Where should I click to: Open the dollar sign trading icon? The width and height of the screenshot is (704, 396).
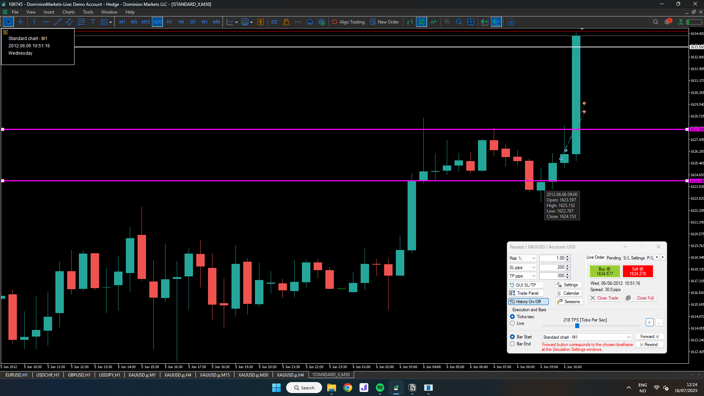pyautogui.click(x=260, y=22)
